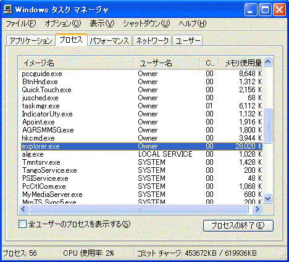Viewport: 289px width, 262px height.
Task: Open the ヘルプ(H) menu
Action: [x=192, y=24]
